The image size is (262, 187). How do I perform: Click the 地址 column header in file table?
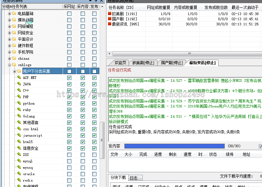[251, 154]
